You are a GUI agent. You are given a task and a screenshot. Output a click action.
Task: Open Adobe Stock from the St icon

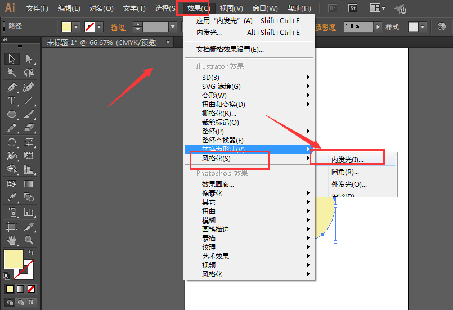[353, 8]
